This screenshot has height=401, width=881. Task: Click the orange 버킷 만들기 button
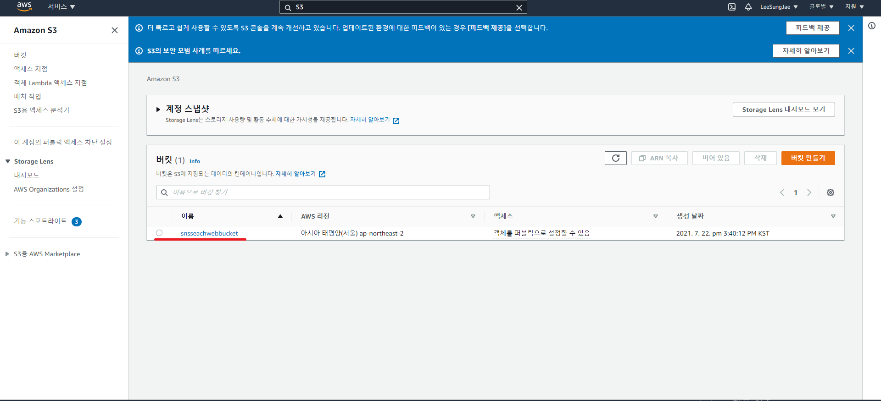pos(808,158)
